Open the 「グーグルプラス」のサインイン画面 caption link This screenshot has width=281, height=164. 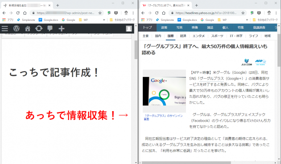tap(163, 117)
